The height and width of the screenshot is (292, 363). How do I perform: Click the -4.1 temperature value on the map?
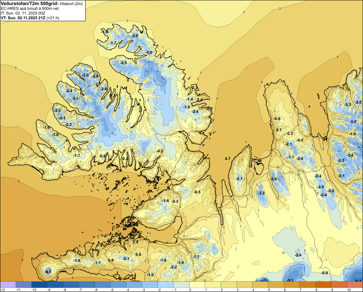(48, 272)
